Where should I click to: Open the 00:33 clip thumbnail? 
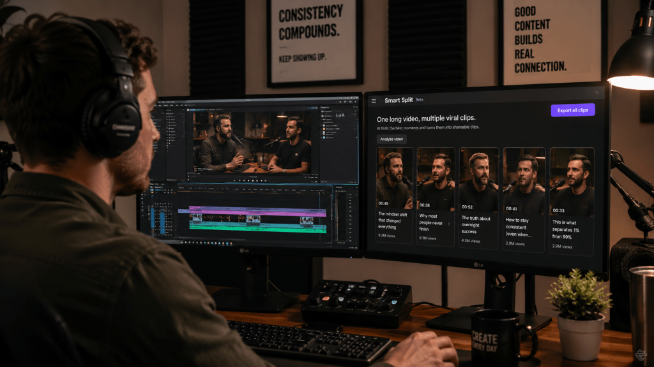pyautogui.click(x=572, y=182)
